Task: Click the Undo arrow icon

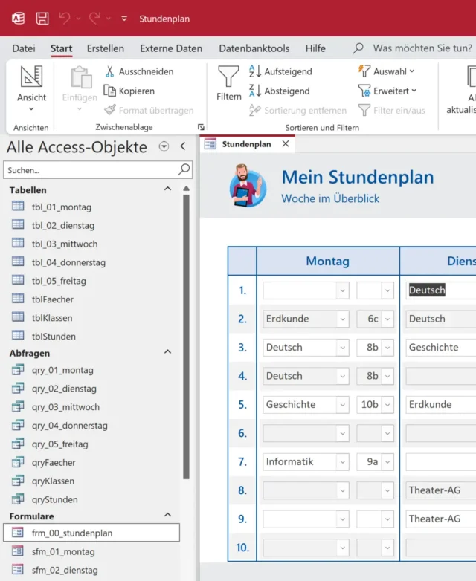Action: 65,18
